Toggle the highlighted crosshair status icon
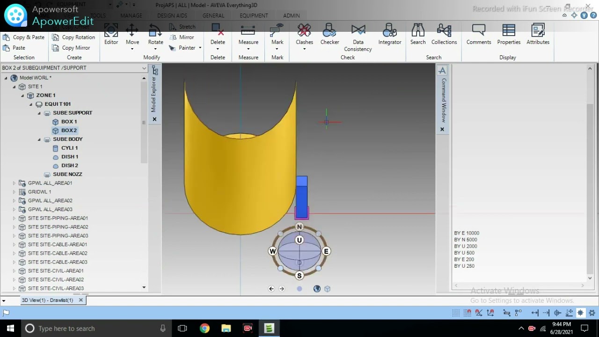Screen dimensions: 599x337 coord(580,313)
